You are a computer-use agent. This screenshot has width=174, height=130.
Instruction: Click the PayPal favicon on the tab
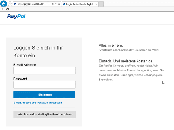click(64, 4)
